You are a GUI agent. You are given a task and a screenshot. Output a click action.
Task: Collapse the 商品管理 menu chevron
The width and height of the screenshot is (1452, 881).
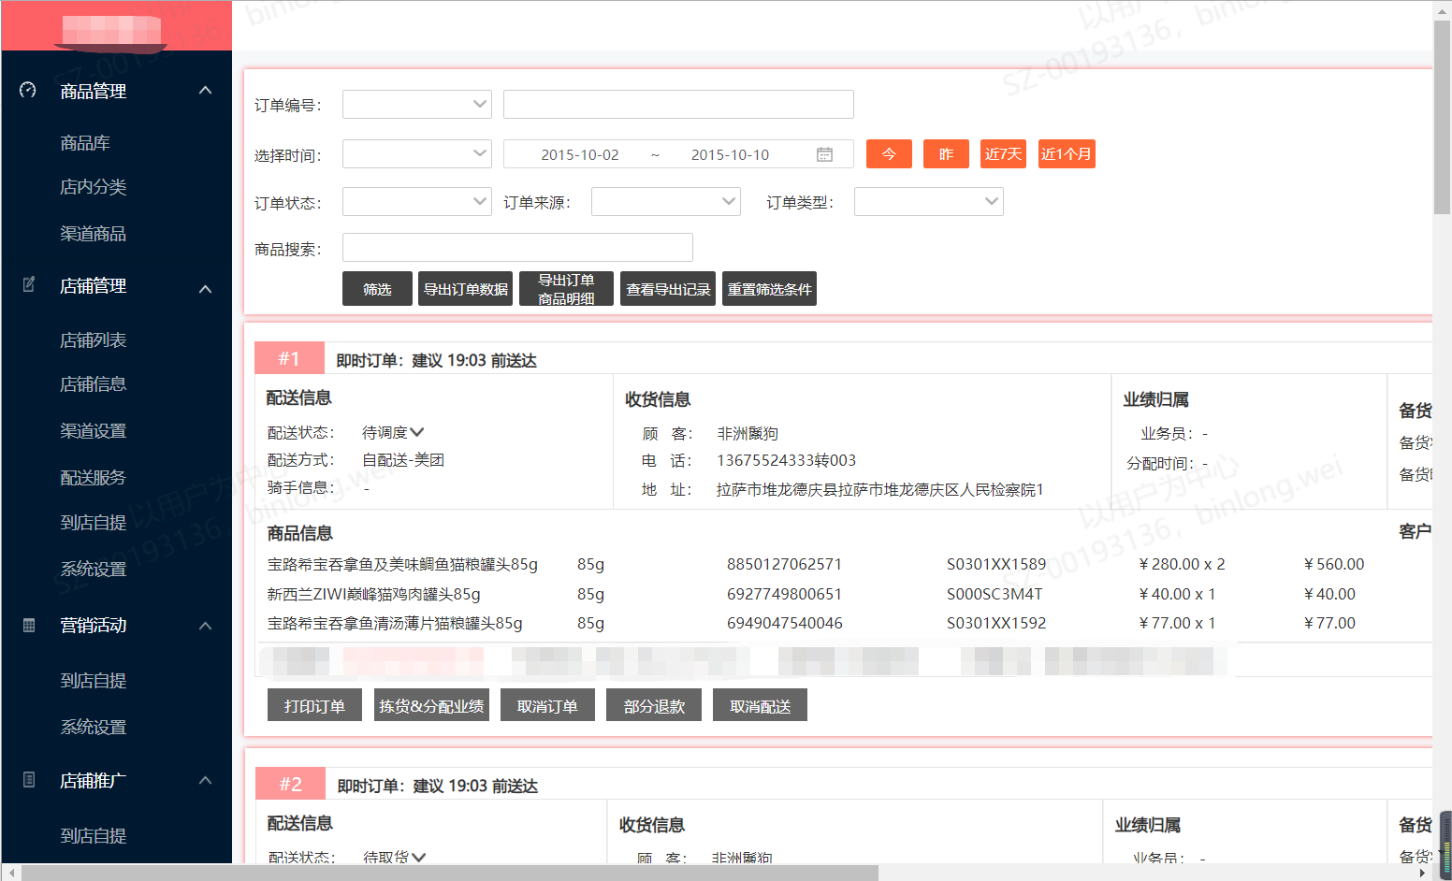206,90
